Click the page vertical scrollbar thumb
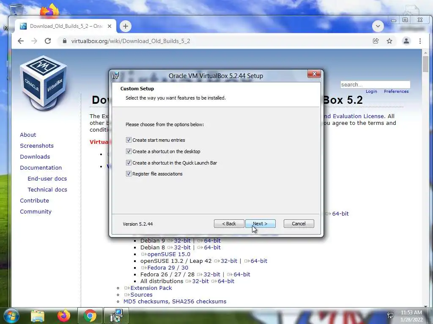The image size is (433, 324). [x=425, y=64]
